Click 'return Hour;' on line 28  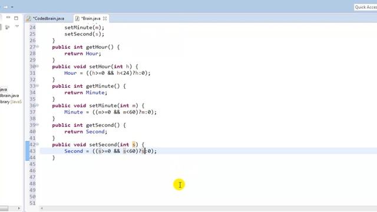tap(82, 54)
